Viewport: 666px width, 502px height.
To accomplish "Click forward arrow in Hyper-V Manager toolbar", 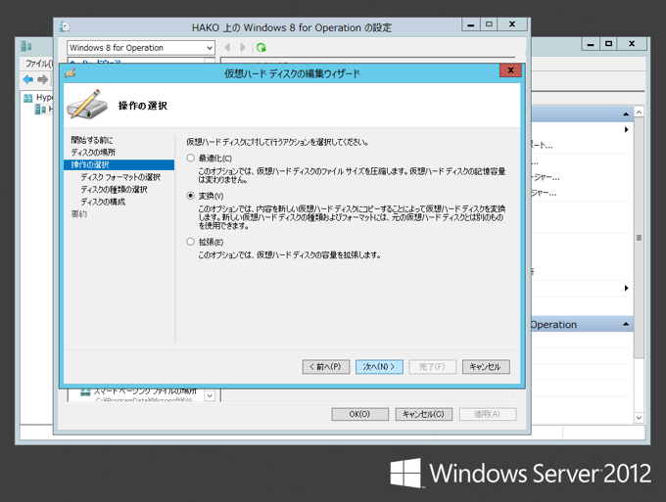I will [x=42, y=79].
